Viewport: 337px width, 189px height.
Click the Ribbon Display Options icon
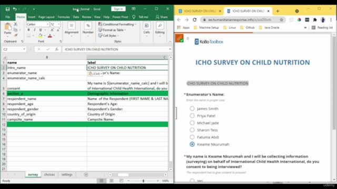click(133, 9)
